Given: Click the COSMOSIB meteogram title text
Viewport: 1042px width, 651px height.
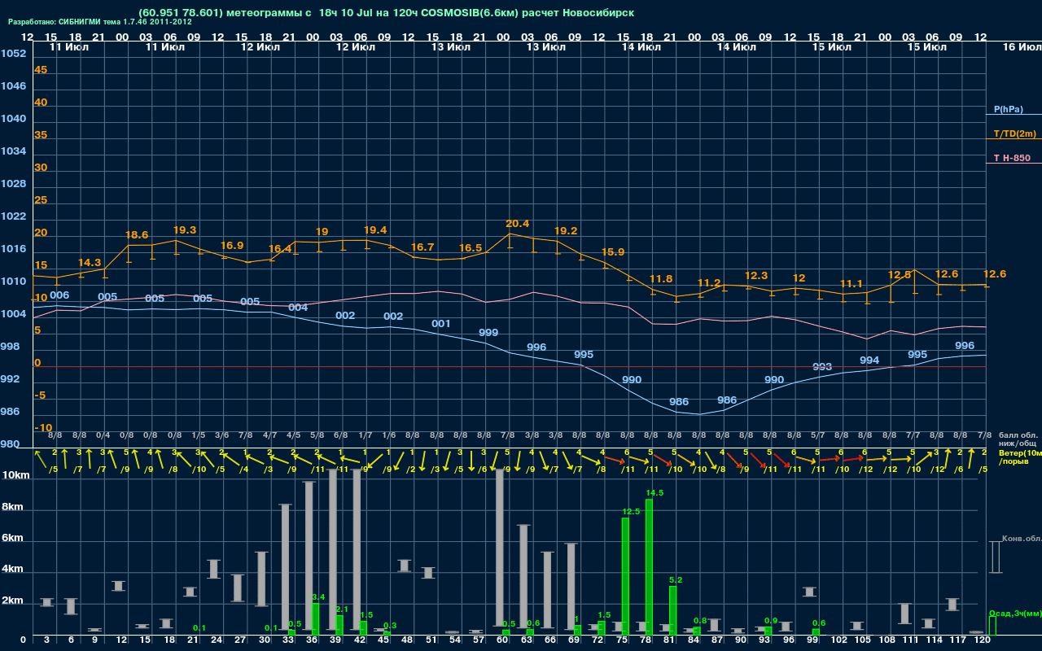Looking at the screenshot, I should click(x=386, y=12).
